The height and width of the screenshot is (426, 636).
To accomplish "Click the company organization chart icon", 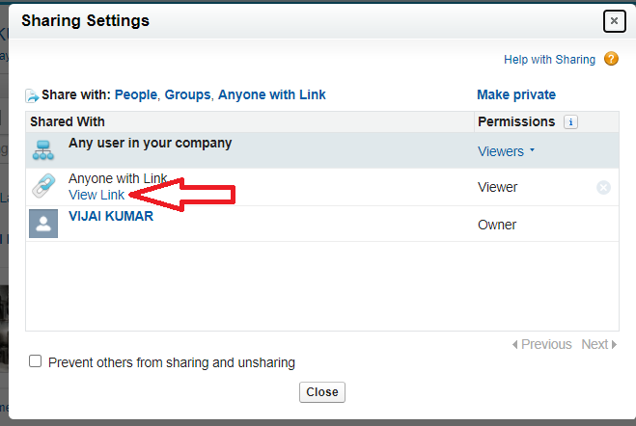I will (x=43, y=150).
